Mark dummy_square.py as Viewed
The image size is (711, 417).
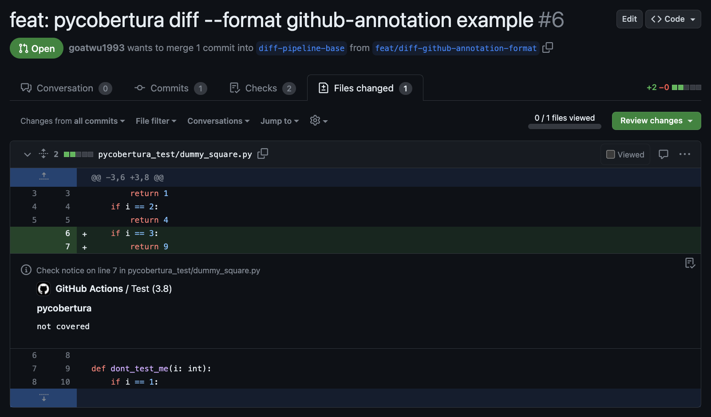tap(625, 154)
